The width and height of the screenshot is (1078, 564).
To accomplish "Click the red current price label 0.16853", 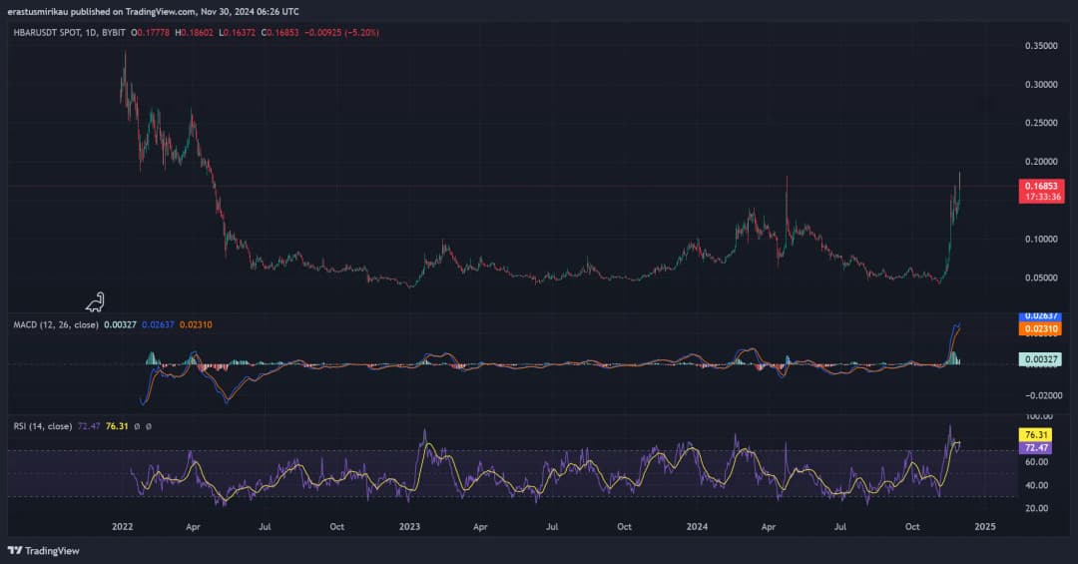I will click(1041, 185).
